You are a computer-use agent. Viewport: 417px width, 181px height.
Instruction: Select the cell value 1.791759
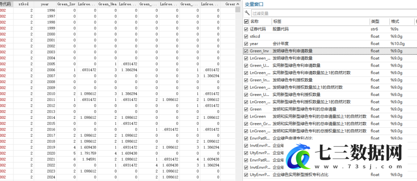(x=87, y=153)
